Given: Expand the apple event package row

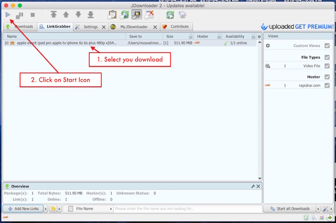Looking at the screenshot, I should click(6, 43).
